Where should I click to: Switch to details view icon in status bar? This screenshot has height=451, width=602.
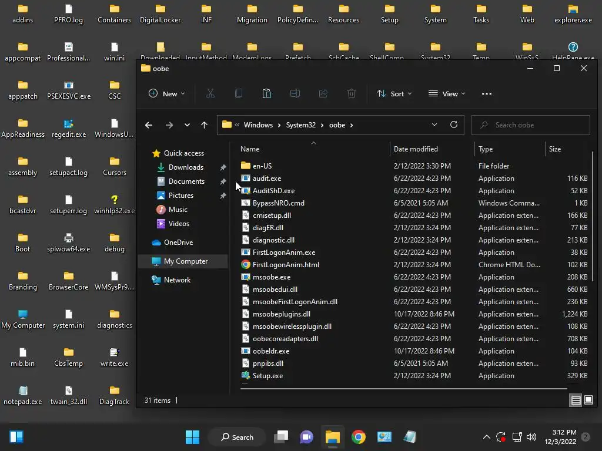click(576, 400)
